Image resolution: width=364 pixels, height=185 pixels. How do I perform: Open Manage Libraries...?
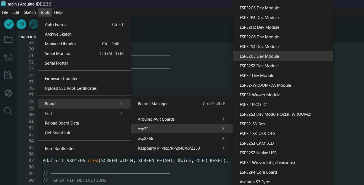pos(84,44)
